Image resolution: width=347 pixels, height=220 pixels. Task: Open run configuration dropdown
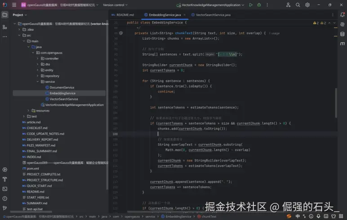(210, 5)
